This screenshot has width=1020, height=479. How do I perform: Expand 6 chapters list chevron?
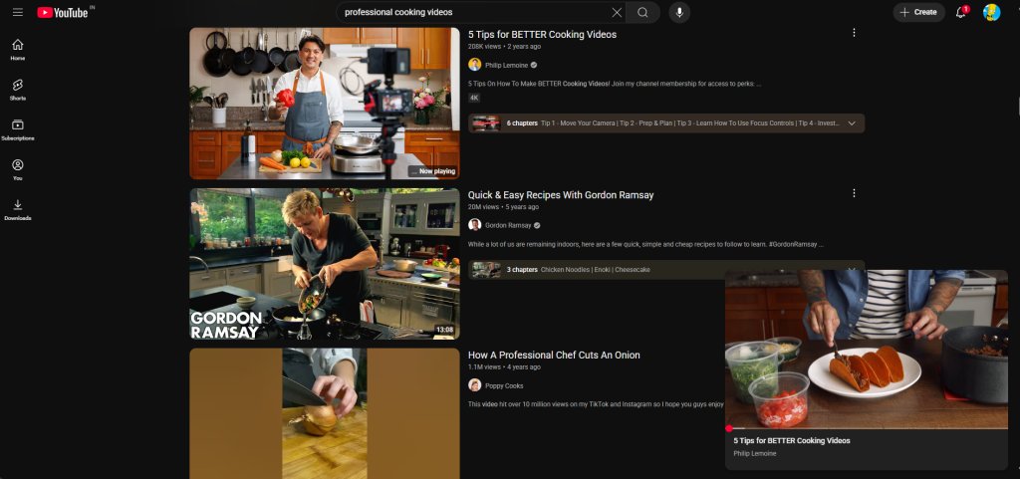coord(852,123)
